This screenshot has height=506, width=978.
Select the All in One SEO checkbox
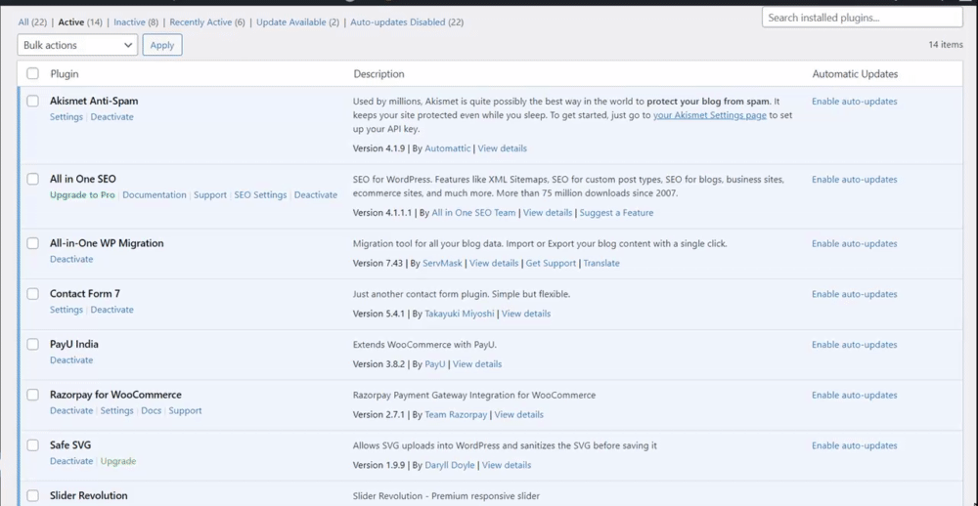(32, 179)
